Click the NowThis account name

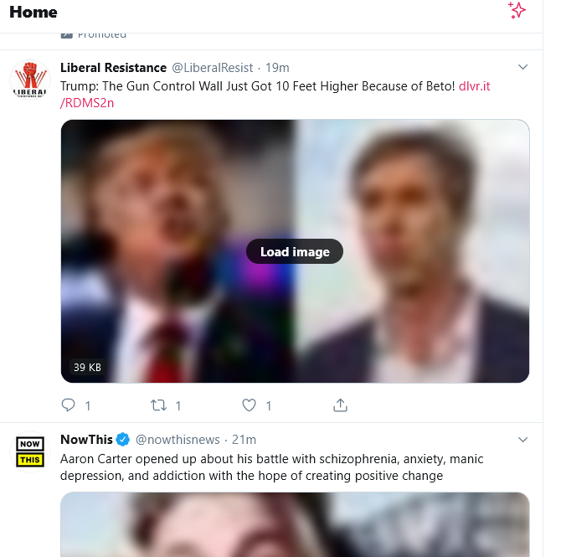point(86,440)
